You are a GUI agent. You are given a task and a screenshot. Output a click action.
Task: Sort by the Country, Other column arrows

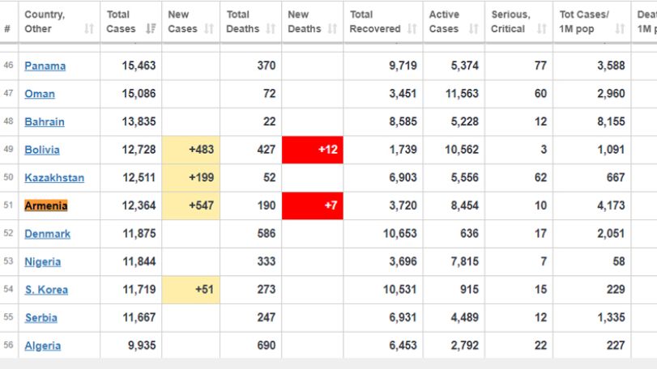89,29
